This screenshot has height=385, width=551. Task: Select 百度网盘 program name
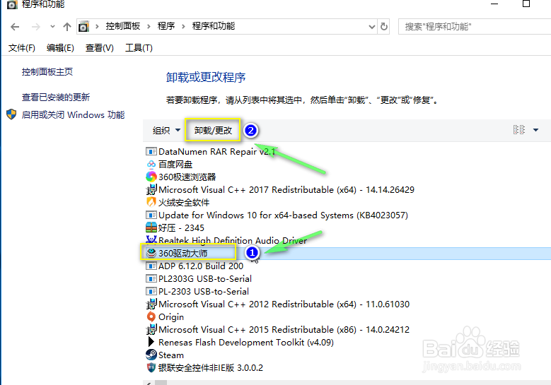click(x=175, y=165)
